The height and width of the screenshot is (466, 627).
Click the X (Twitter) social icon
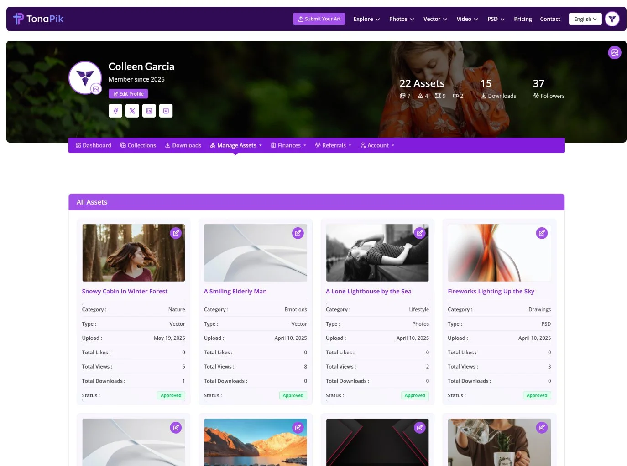(x=132, y=111)
